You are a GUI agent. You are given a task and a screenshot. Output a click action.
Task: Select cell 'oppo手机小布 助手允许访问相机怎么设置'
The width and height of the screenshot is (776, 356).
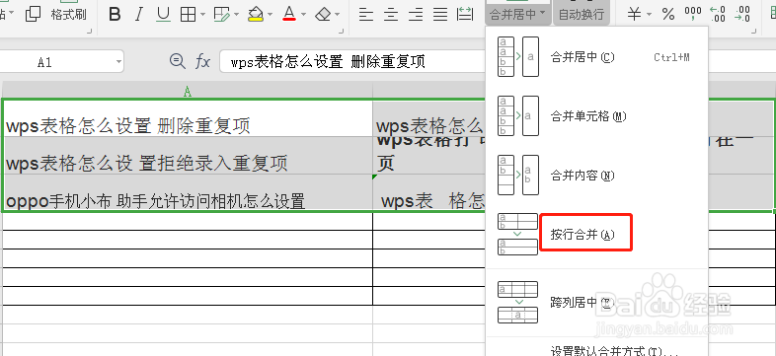point(187,193)
